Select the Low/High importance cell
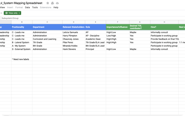 [118, 36]
